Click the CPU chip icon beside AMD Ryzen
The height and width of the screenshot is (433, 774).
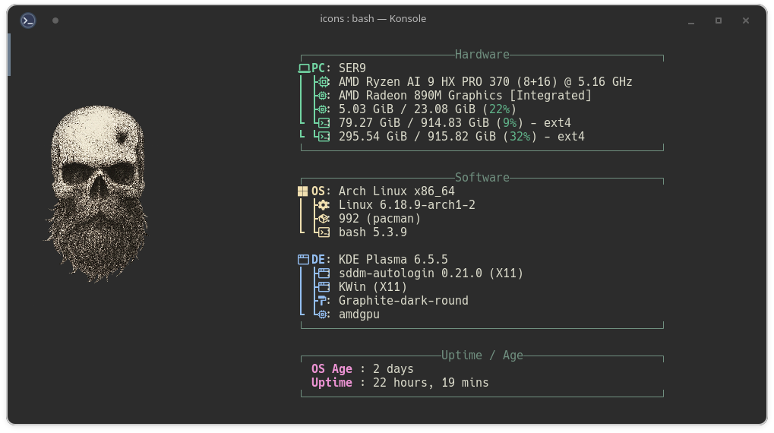coord(324,82)
